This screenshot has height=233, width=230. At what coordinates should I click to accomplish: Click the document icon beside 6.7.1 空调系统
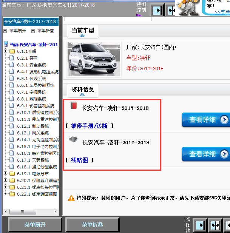tap(12, 92)
